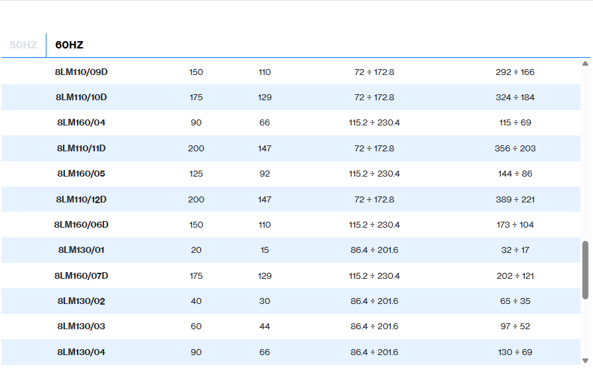Click model name 8LM160/04

(81, 123)
